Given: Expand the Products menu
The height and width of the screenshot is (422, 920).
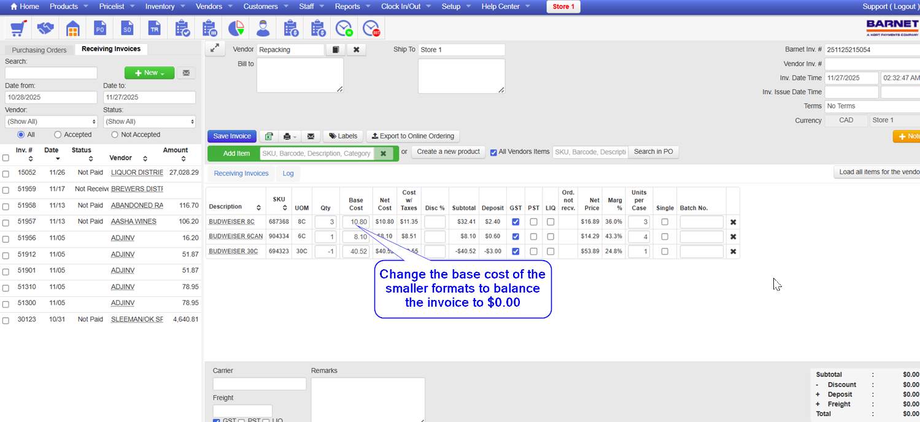Looking at the screenshot, I should tap(68, 6).
